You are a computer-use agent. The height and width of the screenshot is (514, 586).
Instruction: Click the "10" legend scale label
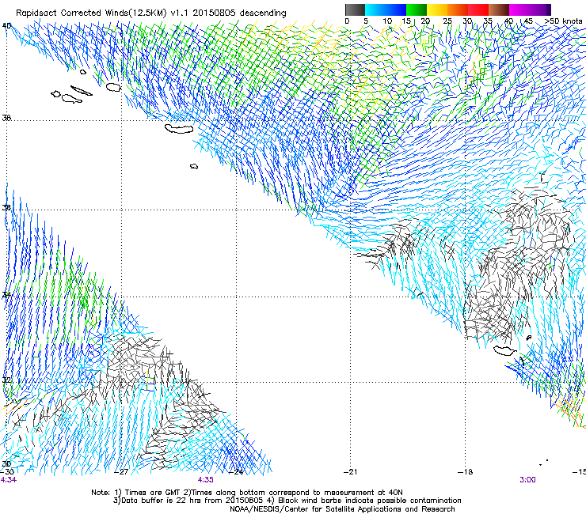pos(387,21)
